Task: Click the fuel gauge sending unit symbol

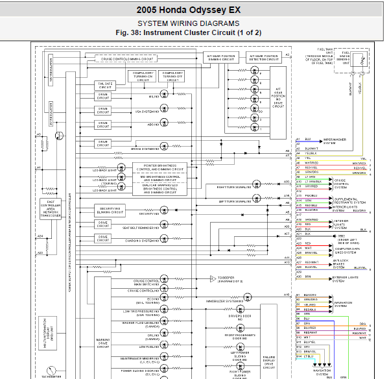Action: [360, 60]
